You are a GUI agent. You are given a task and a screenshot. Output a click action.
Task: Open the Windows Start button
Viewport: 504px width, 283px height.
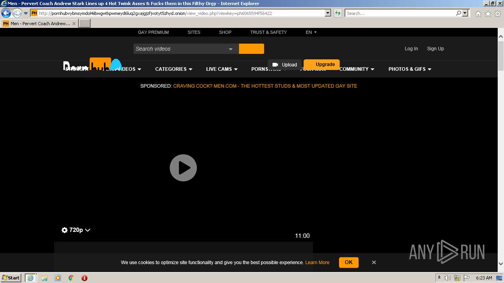point(11,277)
